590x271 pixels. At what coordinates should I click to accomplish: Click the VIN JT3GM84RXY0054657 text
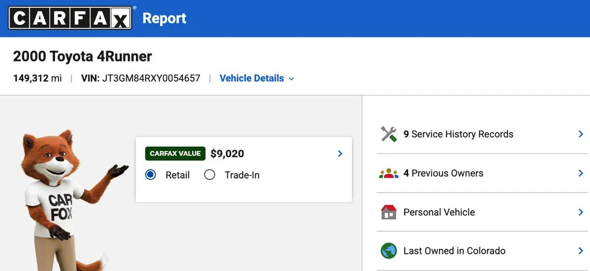click(x=141, y=78)
